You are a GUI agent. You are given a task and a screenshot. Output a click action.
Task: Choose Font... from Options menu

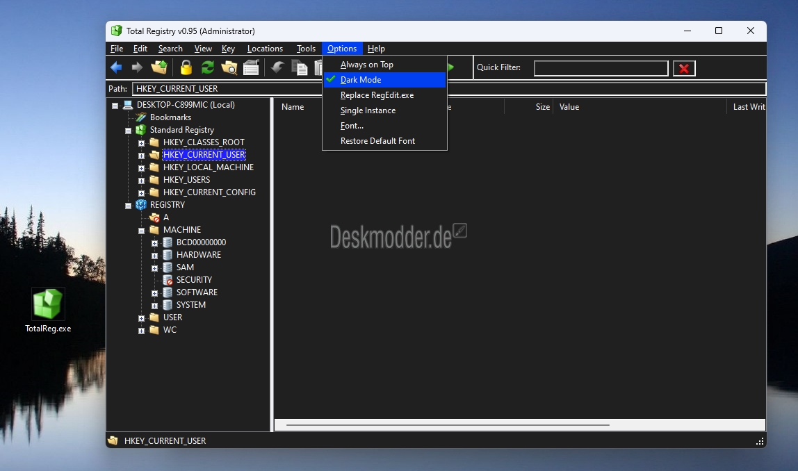pyautogui.click(x=385, y=126)
